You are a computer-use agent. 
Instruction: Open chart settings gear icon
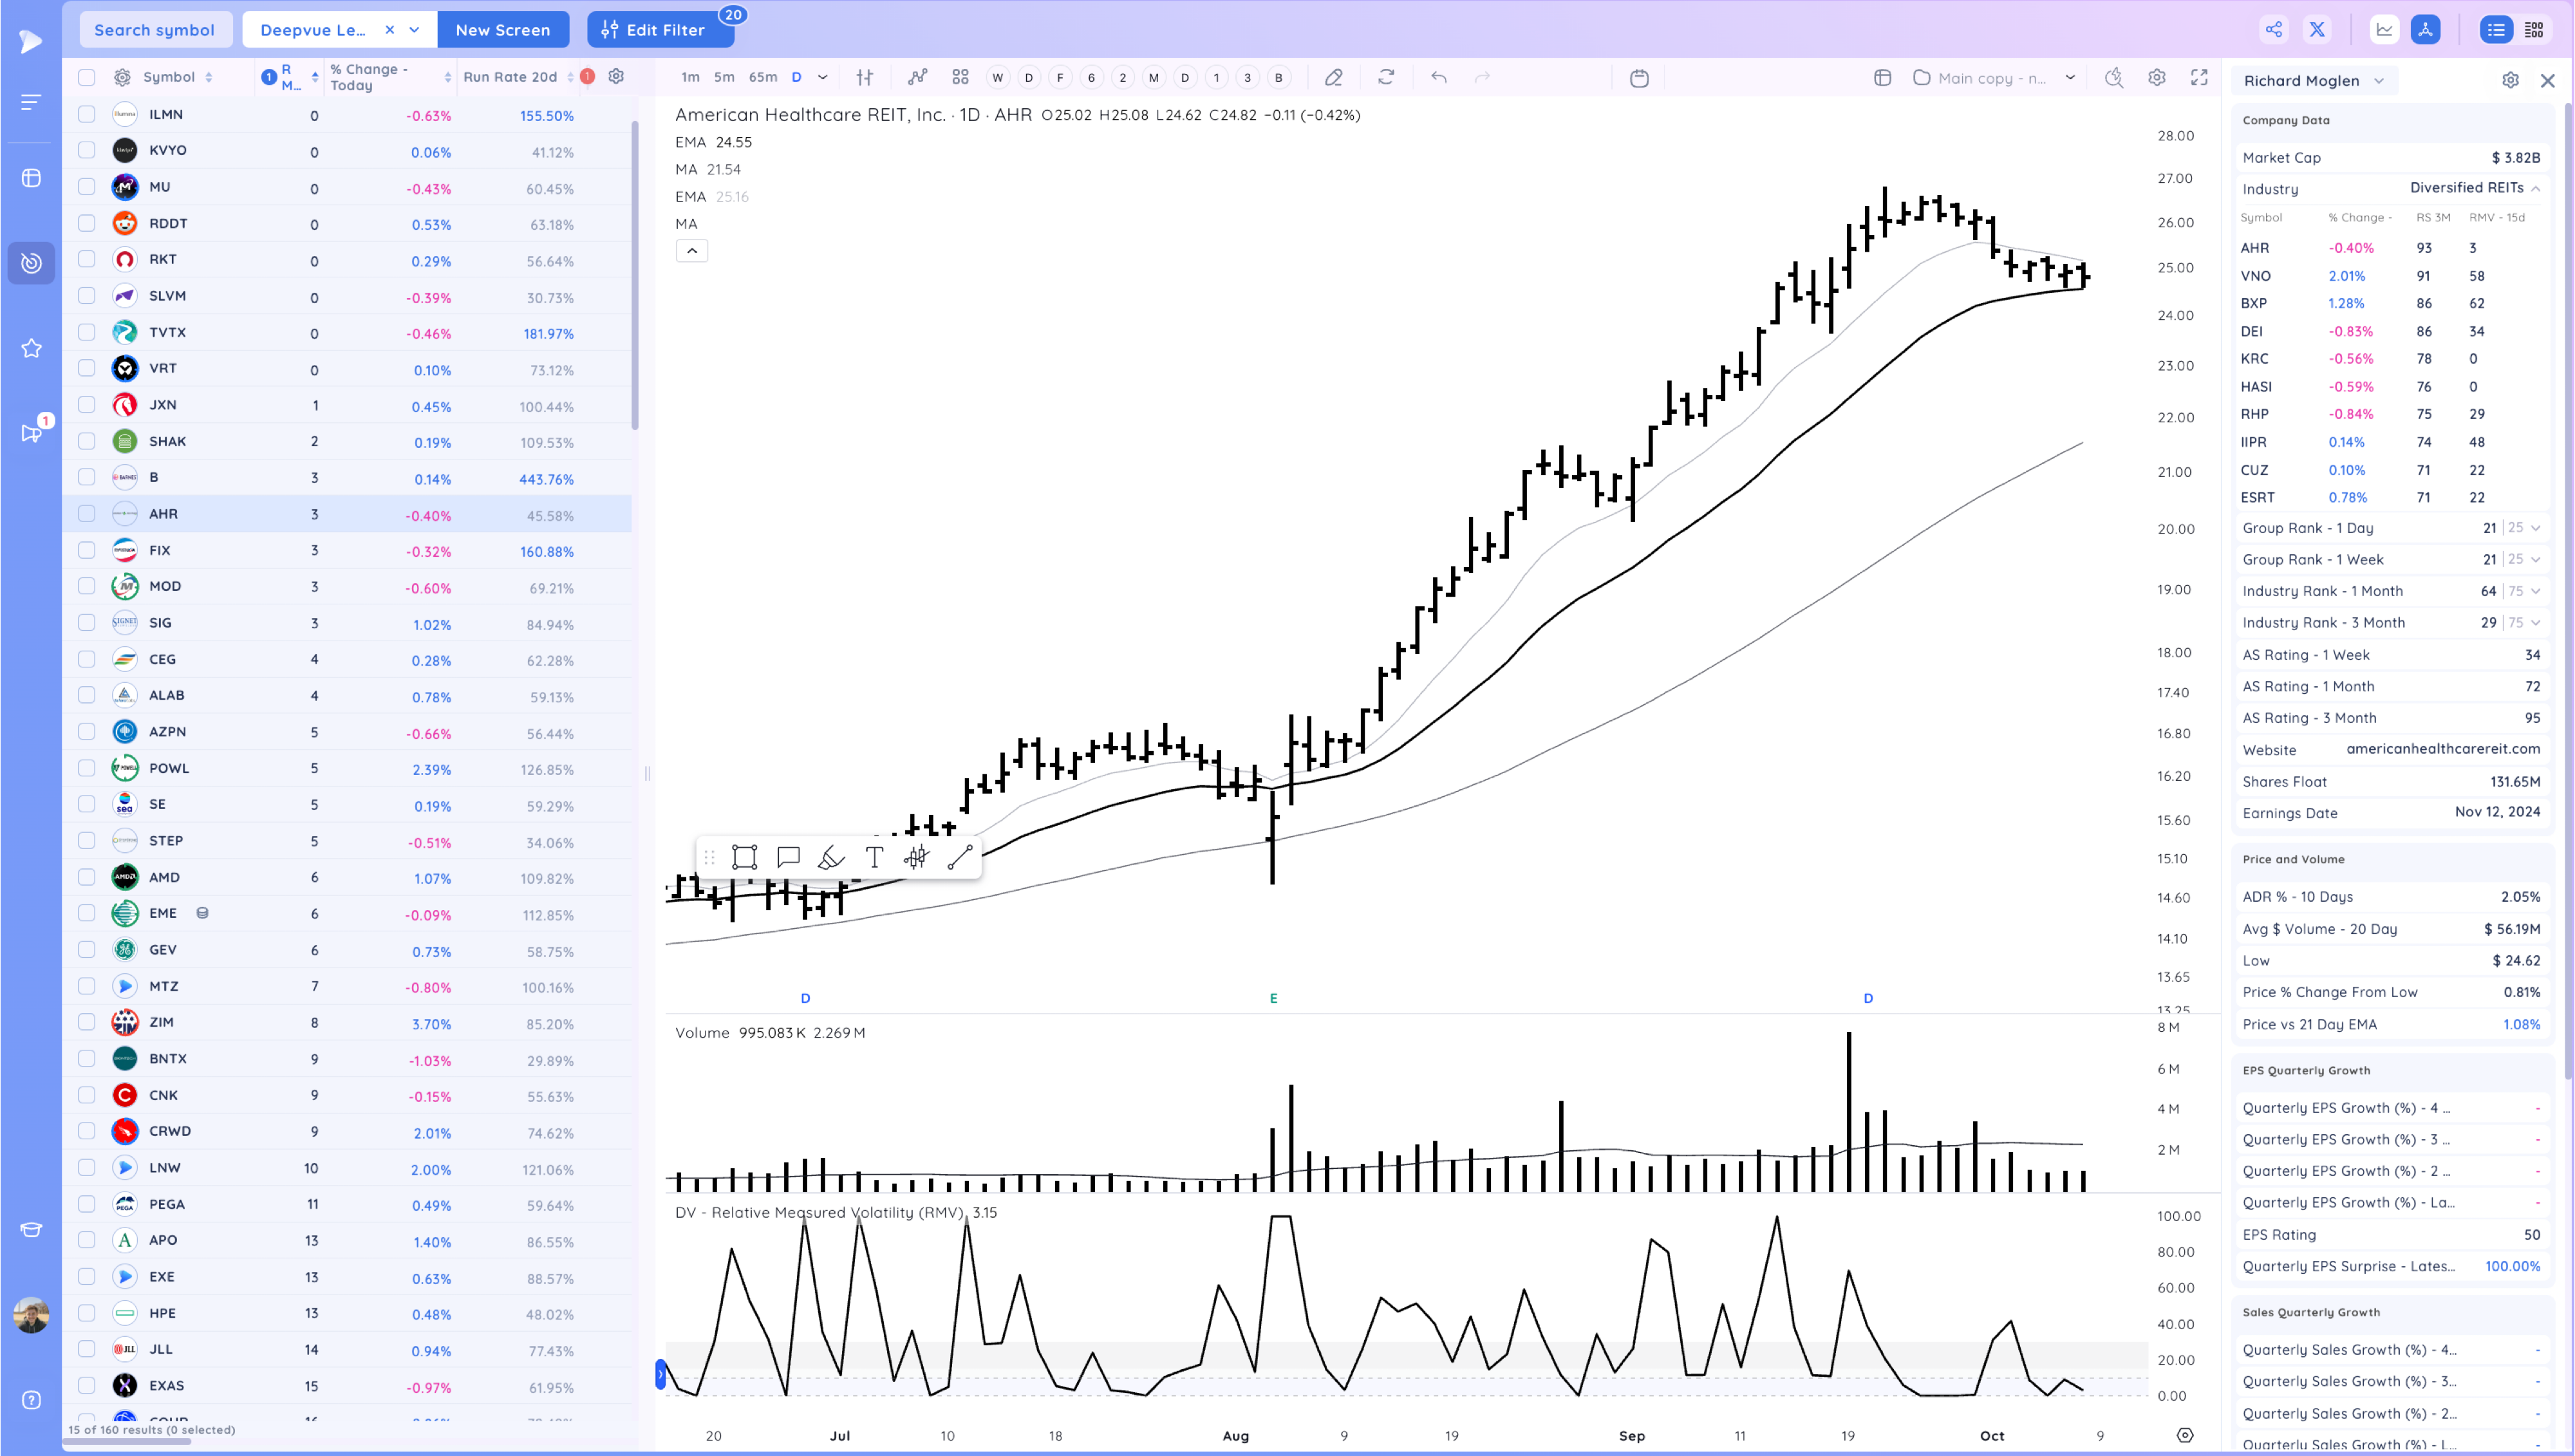click(x=2157, y=77)
